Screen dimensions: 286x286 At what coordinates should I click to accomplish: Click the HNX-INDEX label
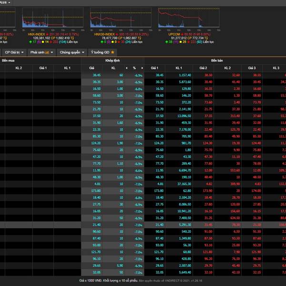click(36, 34)
